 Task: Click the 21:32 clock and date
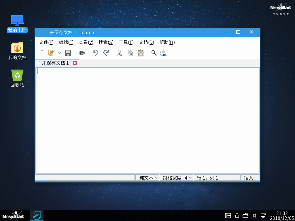point(282,216)
